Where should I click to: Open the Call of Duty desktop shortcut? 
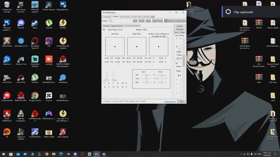coord(7,78)
